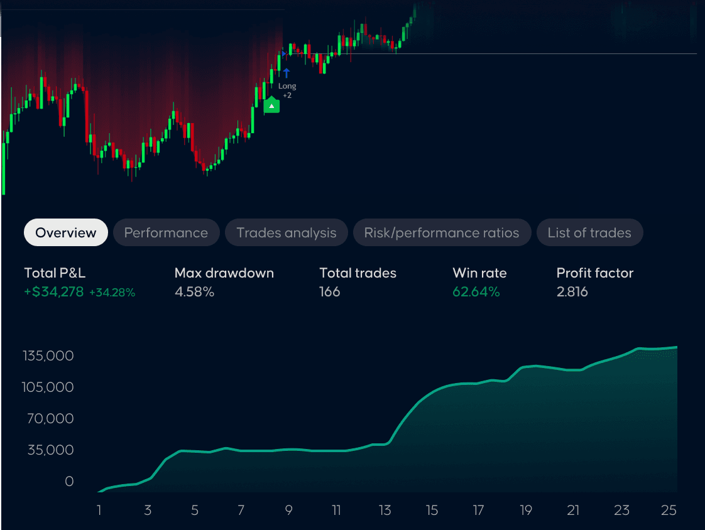
Task: Click the Total trades count 166
Action: coord(329,291)
